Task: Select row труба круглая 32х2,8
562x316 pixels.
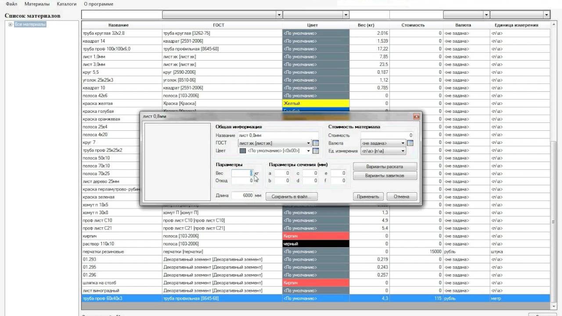Action: tap(316, 33)
